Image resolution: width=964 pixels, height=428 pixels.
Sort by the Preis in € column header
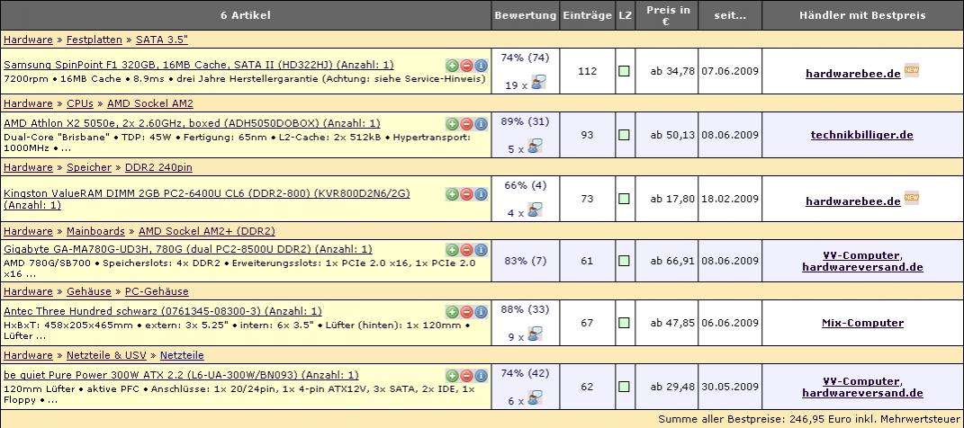(x=667, y=15)
